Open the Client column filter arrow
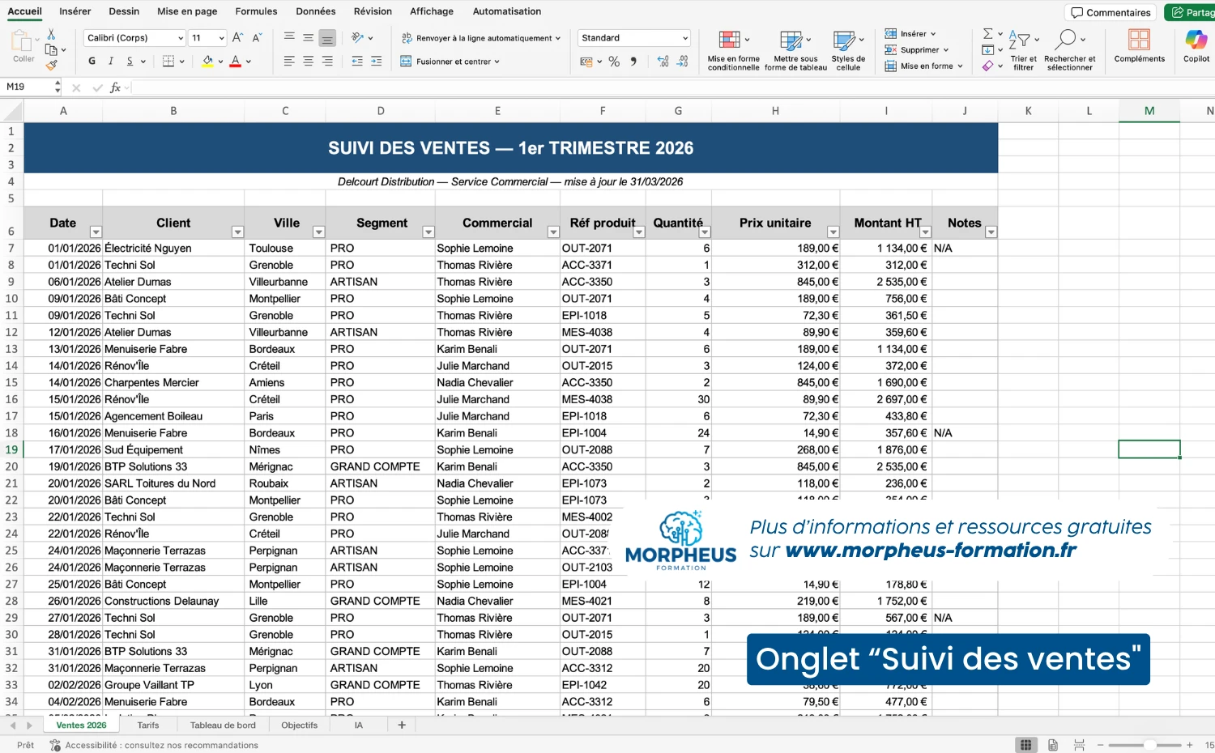 (x=237, y=232)
